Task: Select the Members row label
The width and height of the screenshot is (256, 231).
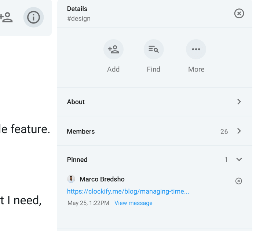Action: click(x=81, y=132)
